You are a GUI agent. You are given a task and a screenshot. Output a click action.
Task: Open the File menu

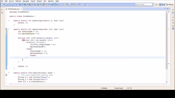coord(2,1)
